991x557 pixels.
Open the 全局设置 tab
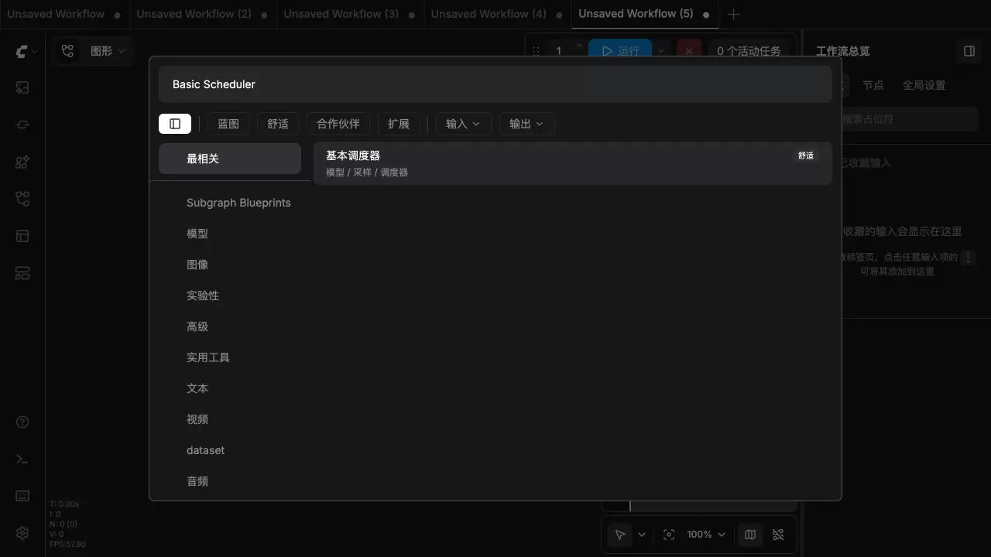[x=924, y=86]
